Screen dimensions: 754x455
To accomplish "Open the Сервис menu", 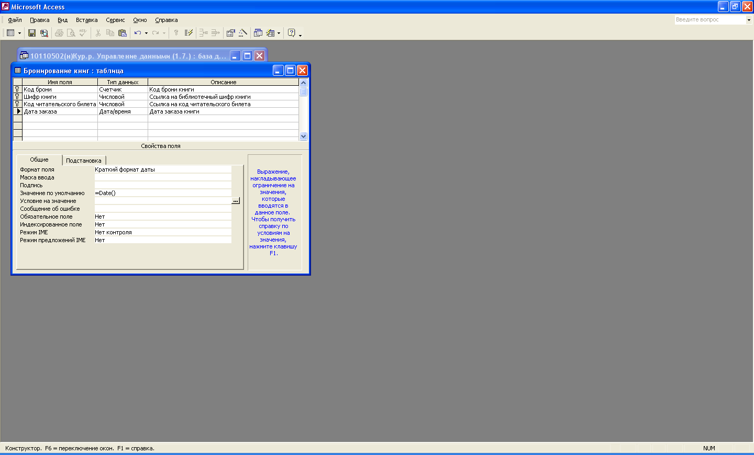I will tap(115, 20).
